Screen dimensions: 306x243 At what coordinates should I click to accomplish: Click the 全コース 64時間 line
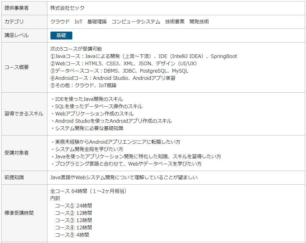pyautogui.click(x=88, y=191)
